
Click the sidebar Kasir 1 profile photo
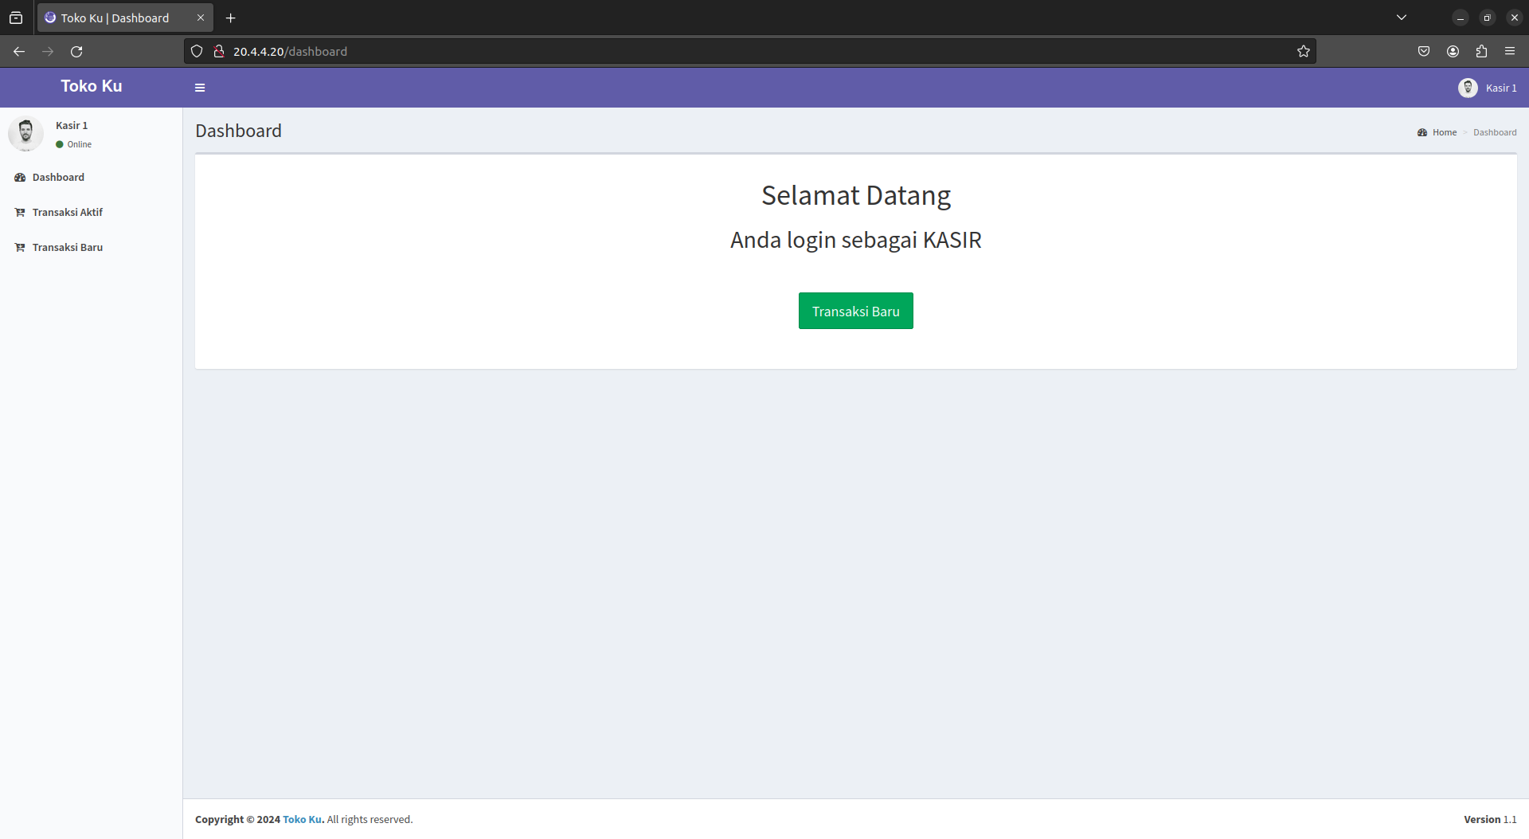coord(25,133)
